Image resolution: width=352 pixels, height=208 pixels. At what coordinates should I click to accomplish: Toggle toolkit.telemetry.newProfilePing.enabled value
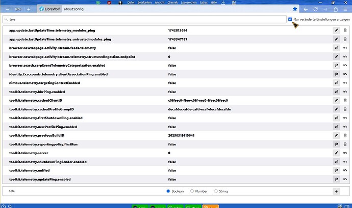click(x=336, y=127)
